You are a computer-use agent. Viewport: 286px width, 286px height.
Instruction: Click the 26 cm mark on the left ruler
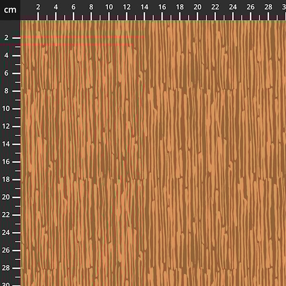[x=7, y=250]
